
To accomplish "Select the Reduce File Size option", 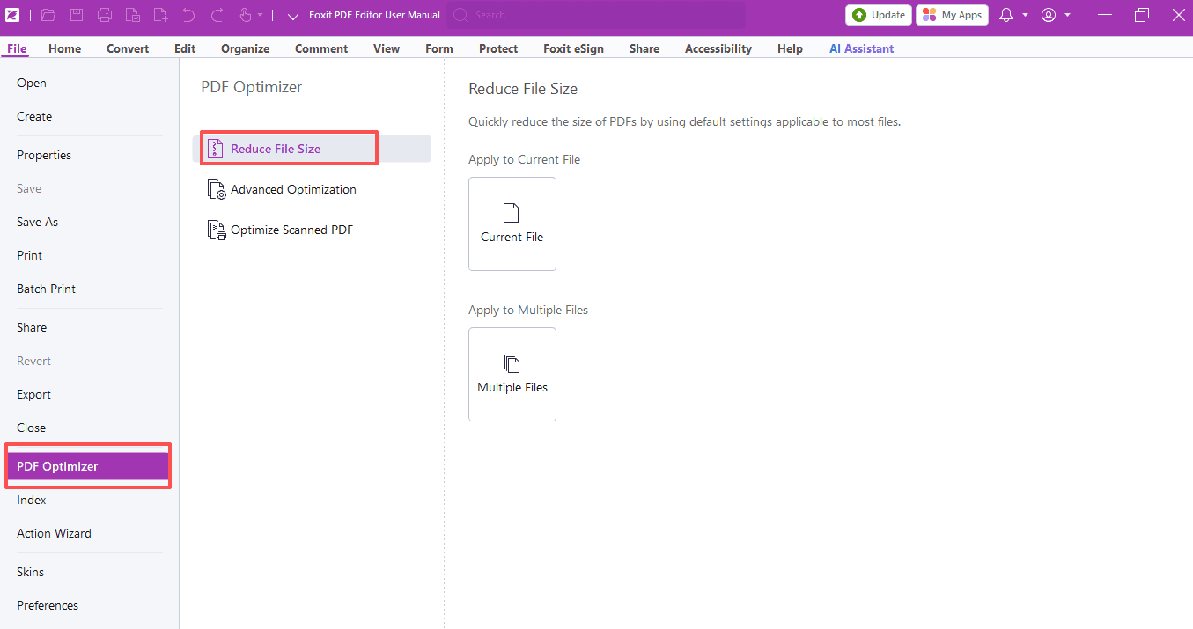I will click(312, 149).
